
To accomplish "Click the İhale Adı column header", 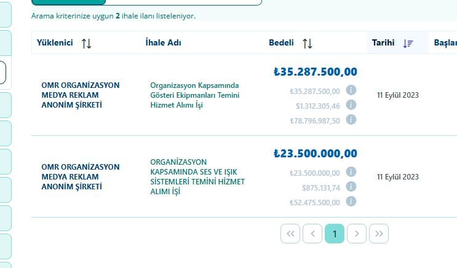I will (163, 43).
